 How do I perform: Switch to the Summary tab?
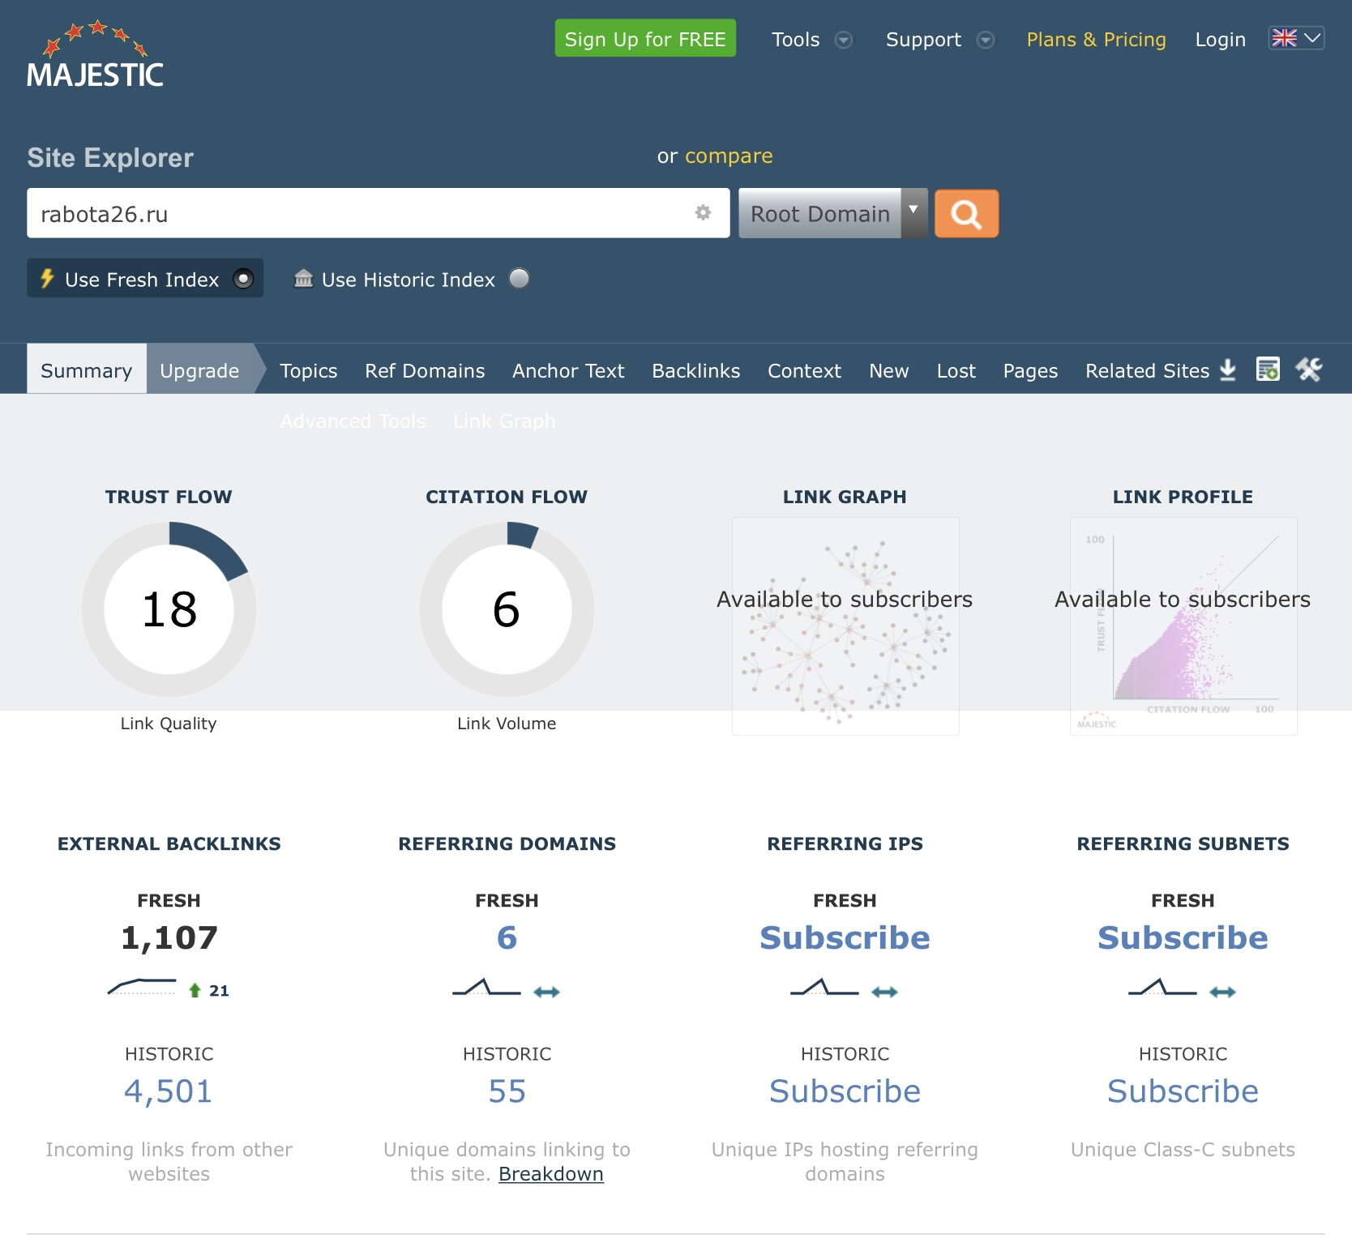87,369
